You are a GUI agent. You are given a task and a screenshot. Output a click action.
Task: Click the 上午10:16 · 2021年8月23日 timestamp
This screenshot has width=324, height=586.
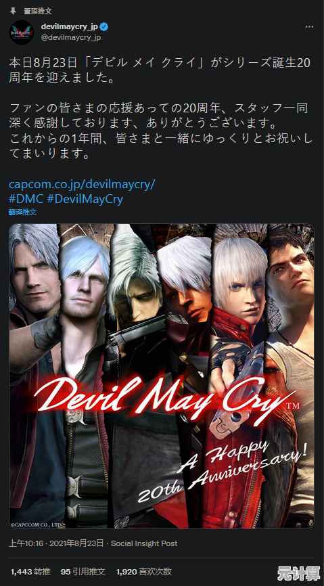coord(56,543)
